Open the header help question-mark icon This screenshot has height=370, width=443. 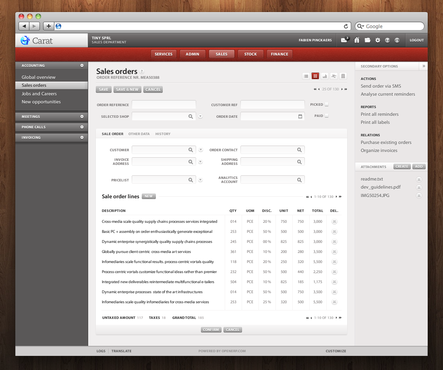click(387, 40)
